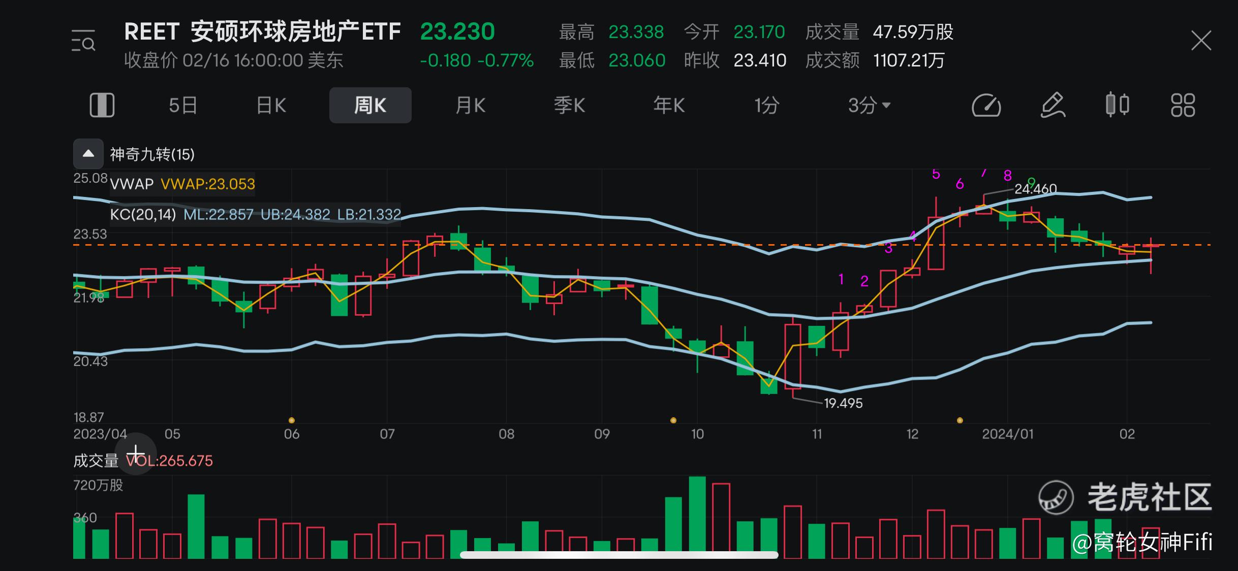1238x571 pixels.
Task: Tap the 成交量 volume panel title
Action: 96,461
